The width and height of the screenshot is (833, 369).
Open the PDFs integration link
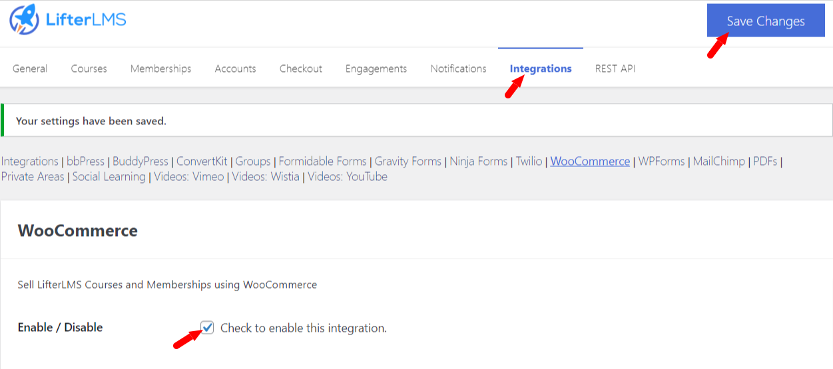[765, 161]
